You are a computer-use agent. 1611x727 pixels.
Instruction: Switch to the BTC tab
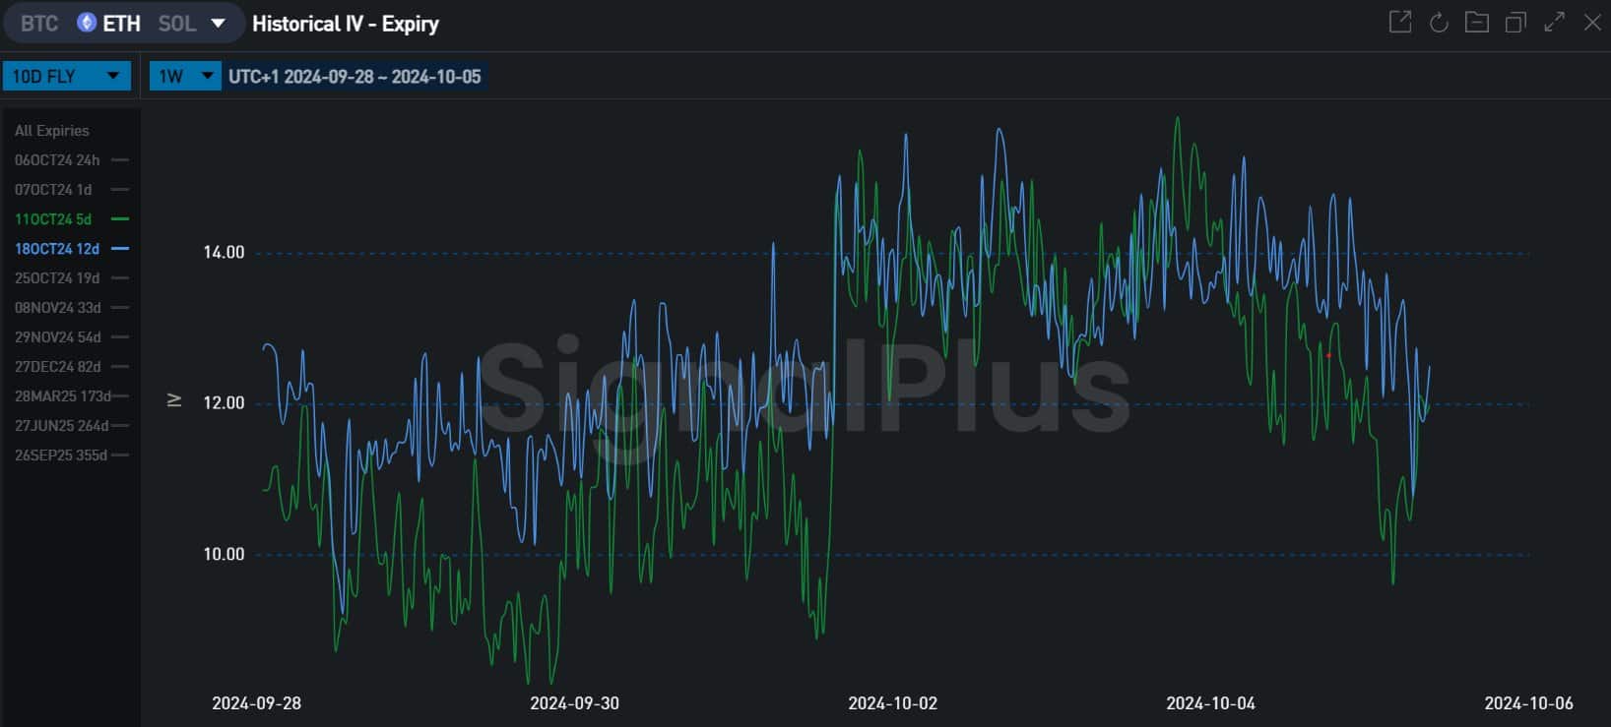click(39, 24)
